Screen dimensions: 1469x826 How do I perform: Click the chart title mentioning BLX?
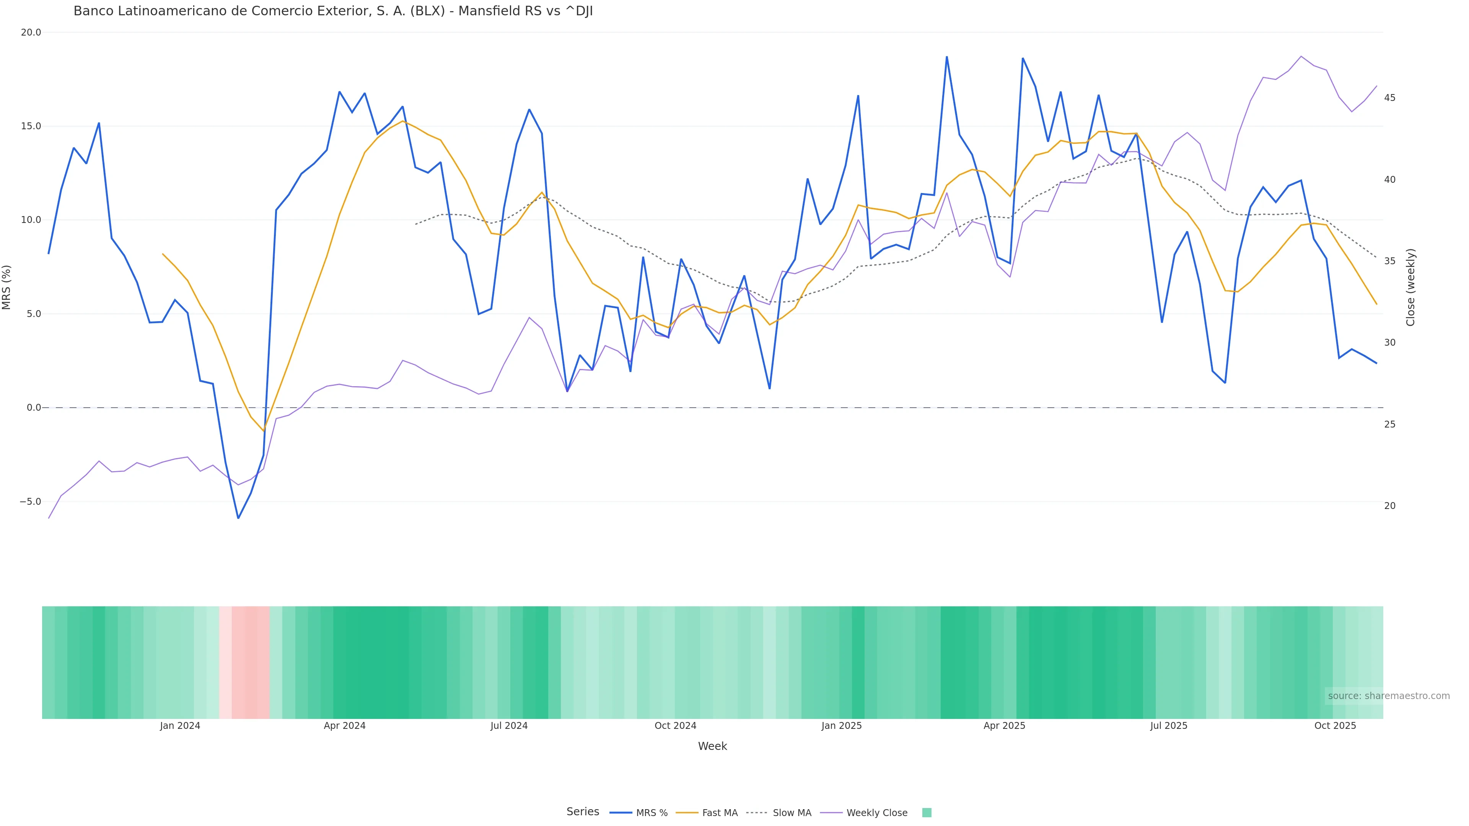[333, 11]
